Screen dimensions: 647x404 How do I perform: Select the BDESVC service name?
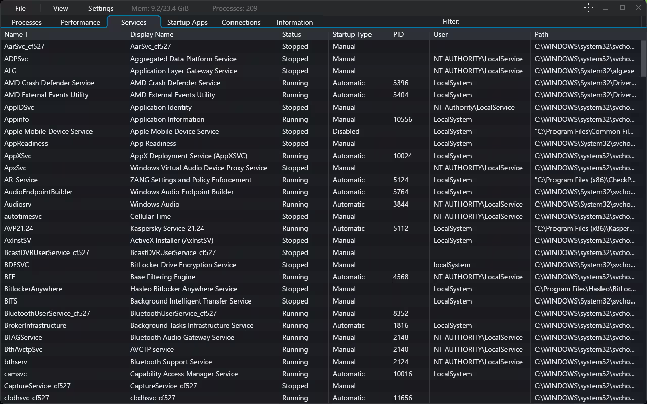point(17,265)
